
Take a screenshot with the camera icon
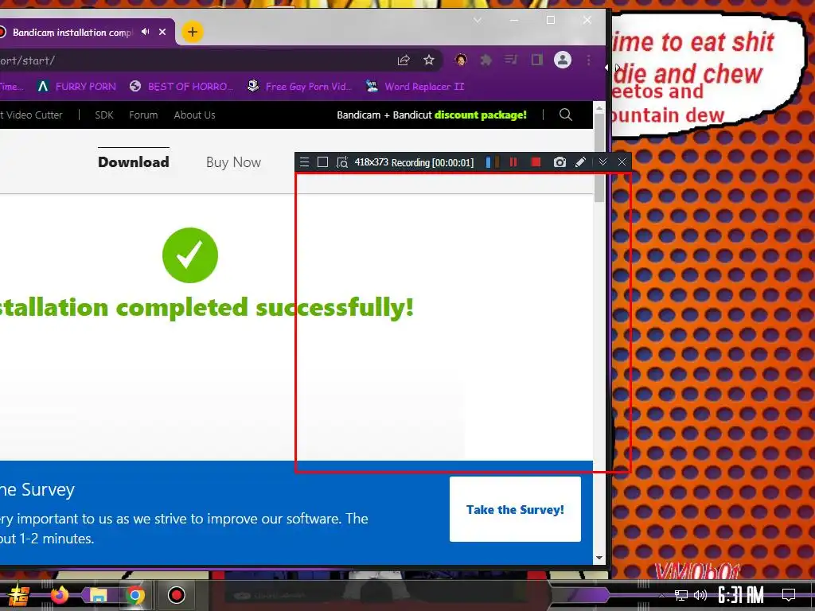[x=560, y=162]
